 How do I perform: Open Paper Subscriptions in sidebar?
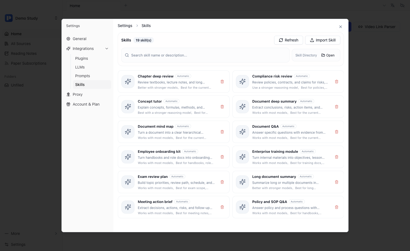tap(31, 63)
